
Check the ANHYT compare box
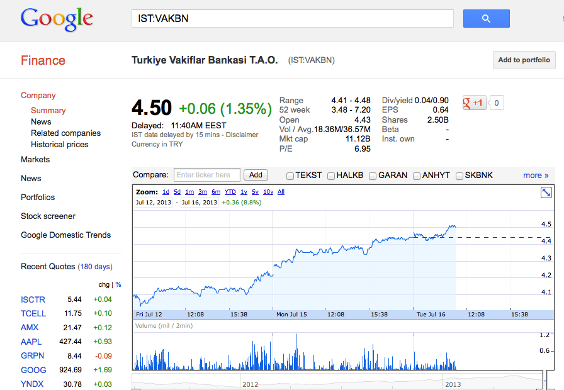[x=417, y=175]
